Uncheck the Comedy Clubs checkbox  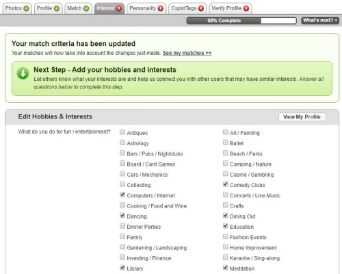226,184
